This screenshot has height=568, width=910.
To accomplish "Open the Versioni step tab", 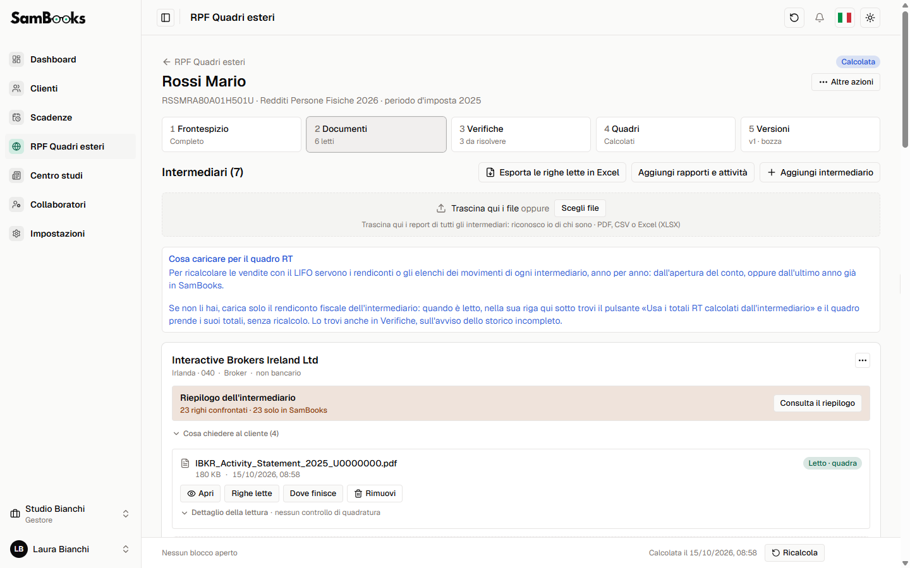I will [810, 134].
